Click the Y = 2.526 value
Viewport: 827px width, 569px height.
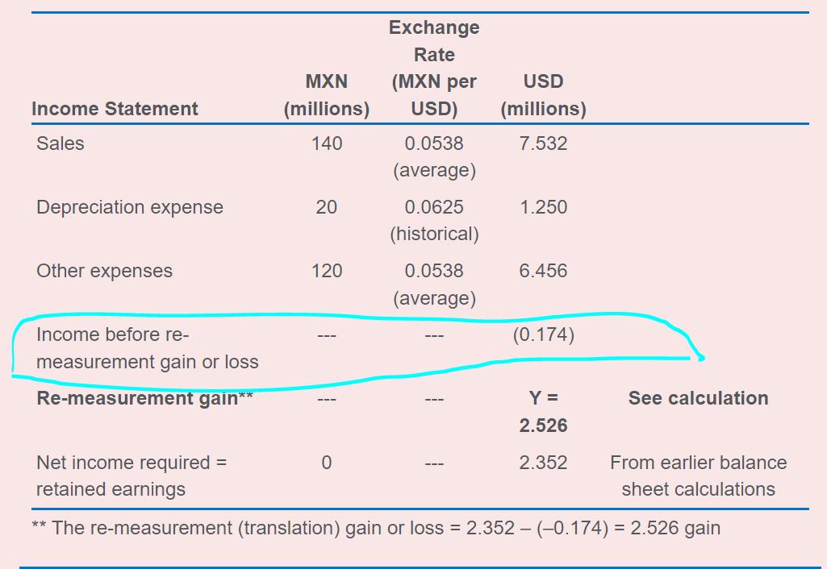(x=543, y=411)
